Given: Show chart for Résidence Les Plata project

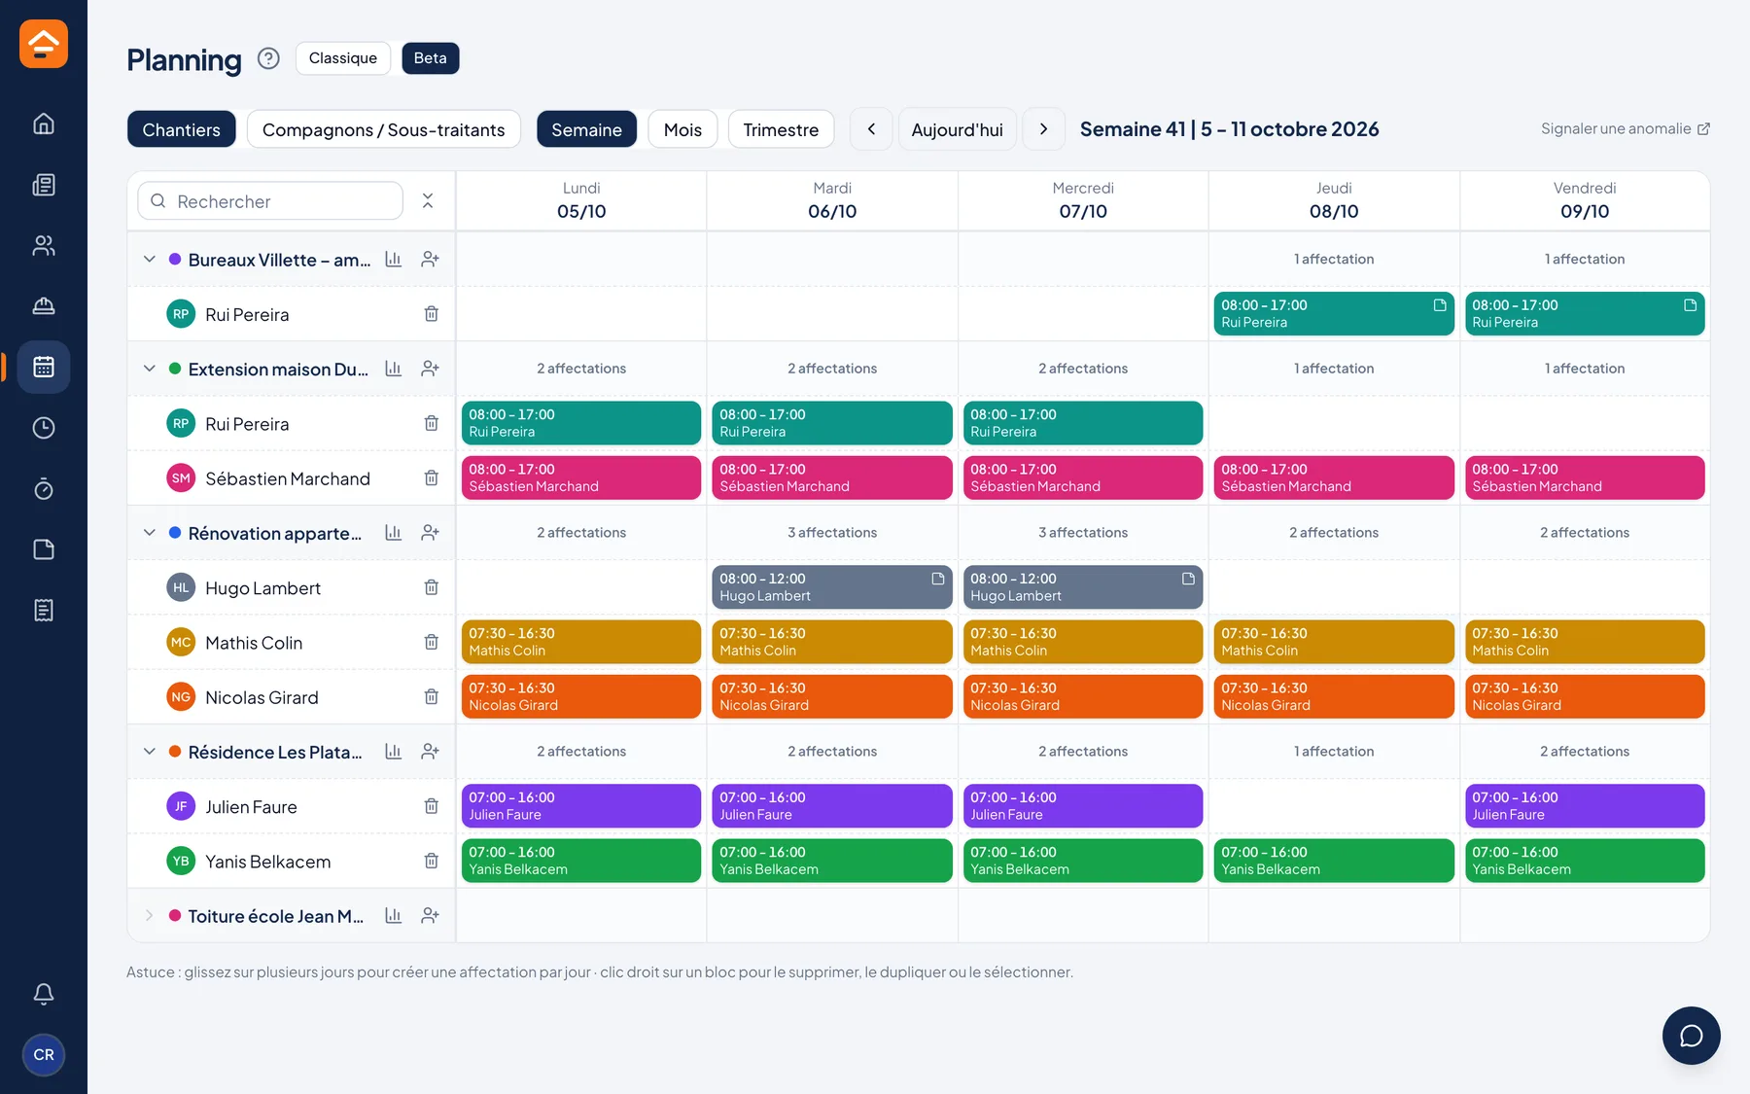Looking at the screenshot, I should 393,752.
